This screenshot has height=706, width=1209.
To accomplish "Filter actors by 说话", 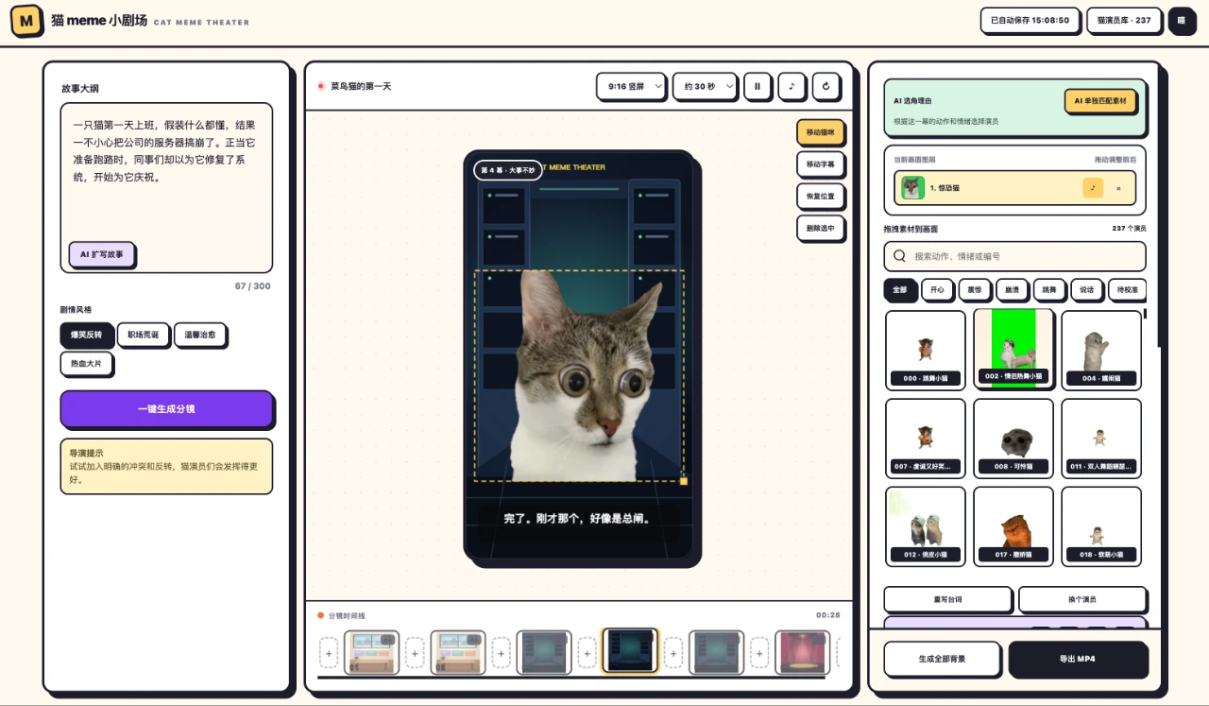I will coord(1086,289).
